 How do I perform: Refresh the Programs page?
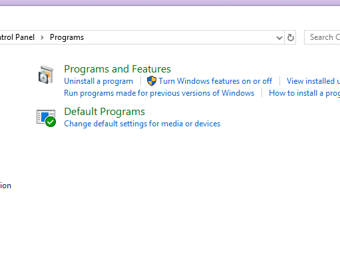(x=291, y=37)
